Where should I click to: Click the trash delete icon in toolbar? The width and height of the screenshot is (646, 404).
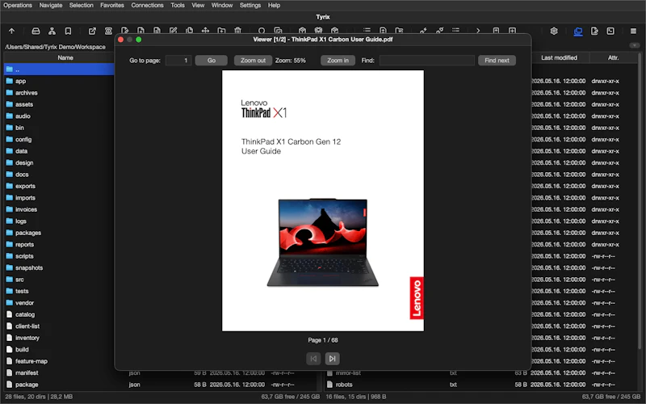237,31
